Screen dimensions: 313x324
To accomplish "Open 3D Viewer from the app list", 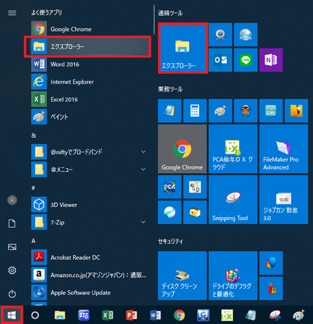I will (x=90, y=205).
